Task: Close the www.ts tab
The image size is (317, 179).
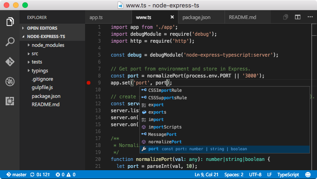Action: click(x=172, y=17)
